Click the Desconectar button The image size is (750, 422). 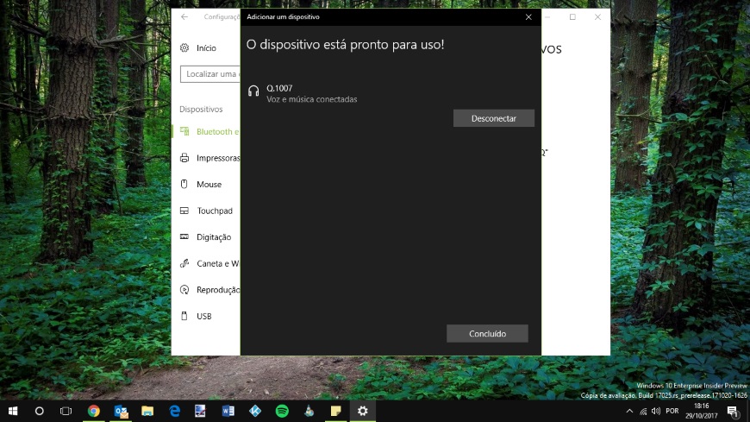[x=493, y=118]
